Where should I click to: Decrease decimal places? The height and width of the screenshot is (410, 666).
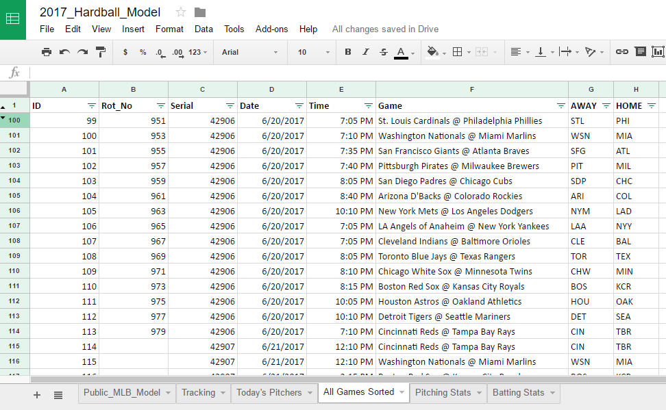160,53
